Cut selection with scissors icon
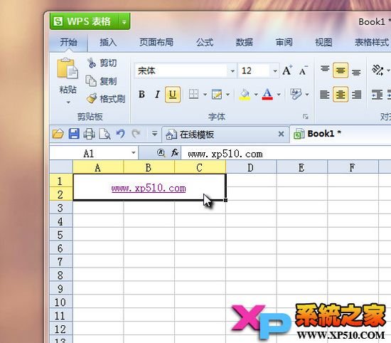The height and width of the screenshot is (343, 391). pos(92,63)
